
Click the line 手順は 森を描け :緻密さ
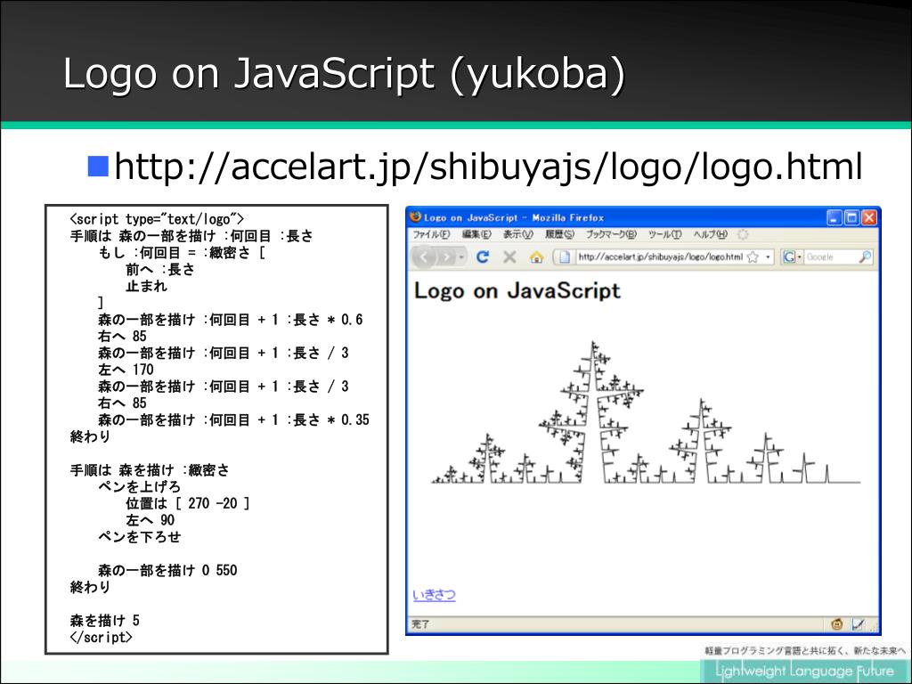150,469
